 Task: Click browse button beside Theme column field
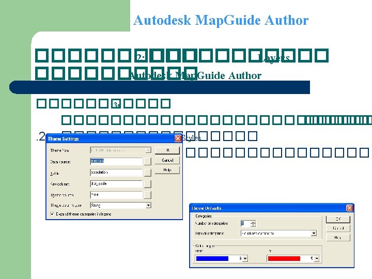tap(147, 195)
